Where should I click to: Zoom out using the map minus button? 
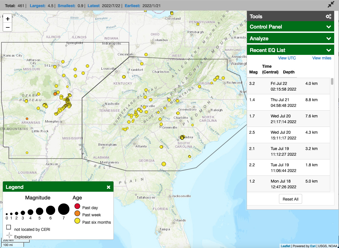point(7,27)
